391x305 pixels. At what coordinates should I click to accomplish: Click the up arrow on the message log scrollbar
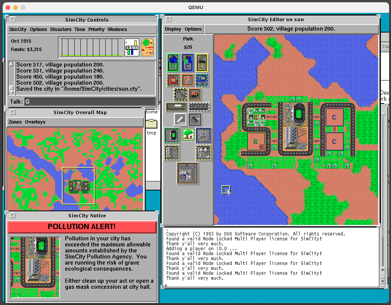(11, 64)
